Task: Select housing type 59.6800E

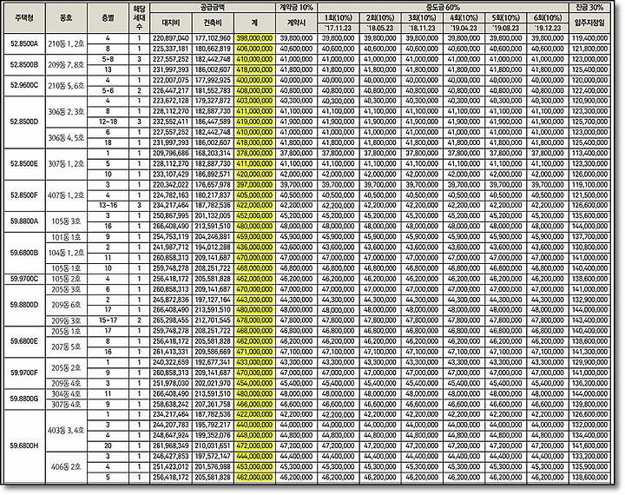Action: tap(24, 341)
